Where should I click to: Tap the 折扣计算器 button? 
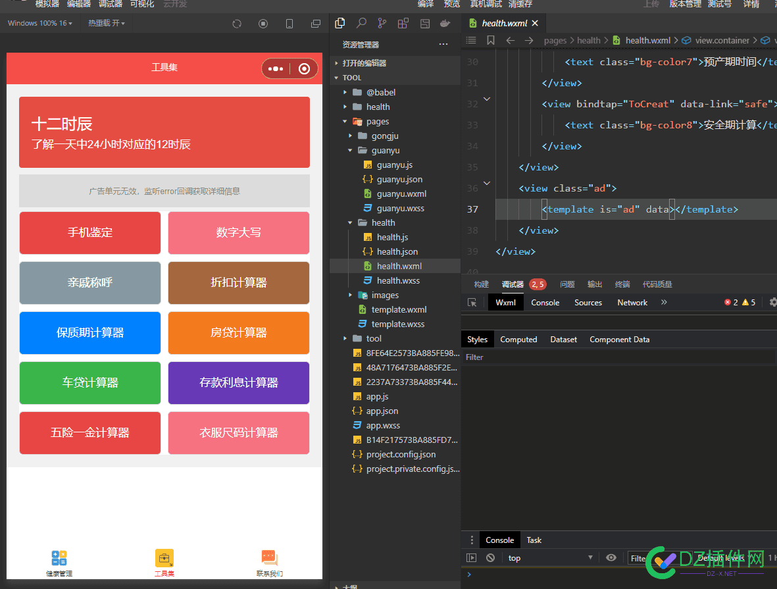[x=239, y=282]
